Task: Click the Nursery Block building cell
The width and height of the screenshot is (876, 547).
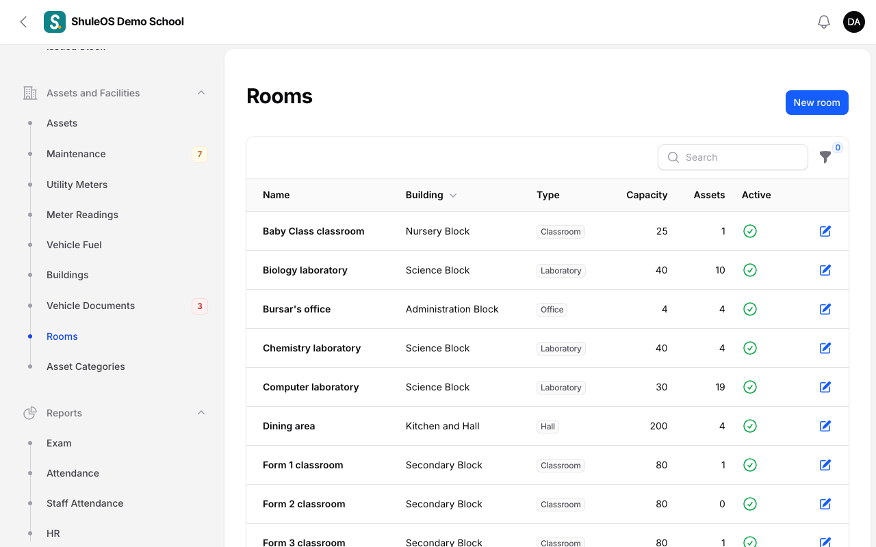Action: click(438, 231)
